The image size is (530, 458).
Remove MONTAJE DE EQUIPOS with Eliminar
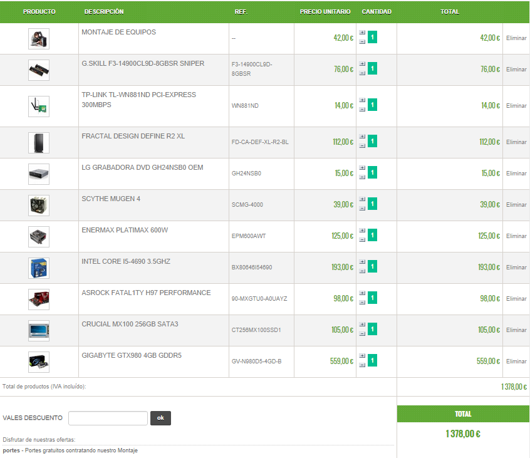[x=516, y=38]
